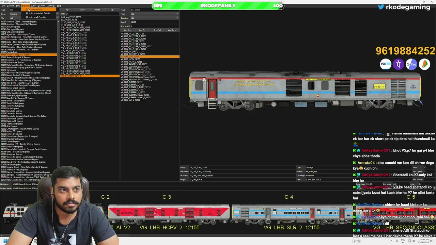The image size is (436, 245).
Task: Select 'VG_LHB_SLEEPER_2_DIRTY_12155' in search results
Action: coord(136,87)
